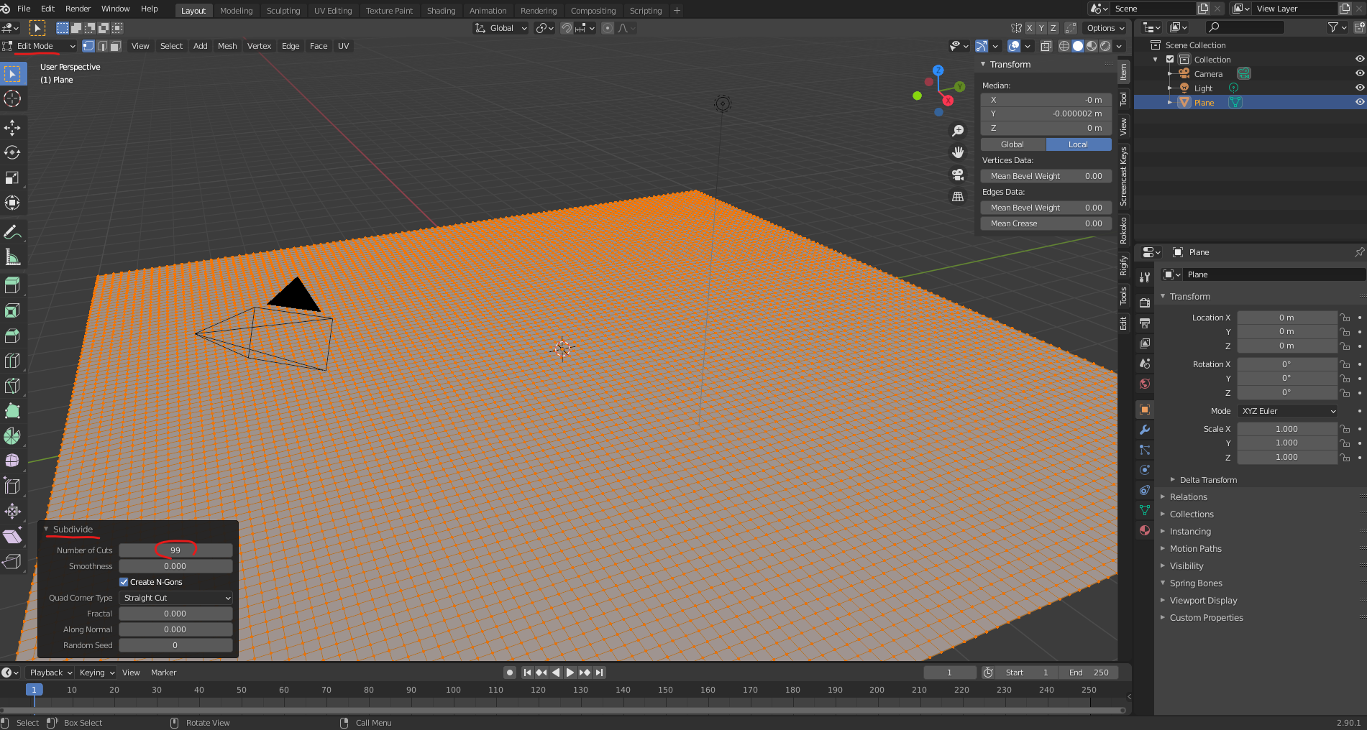Screen dimensions: 1367x730
Task: Open Global transform orientation dropdown
Action: 501,28
